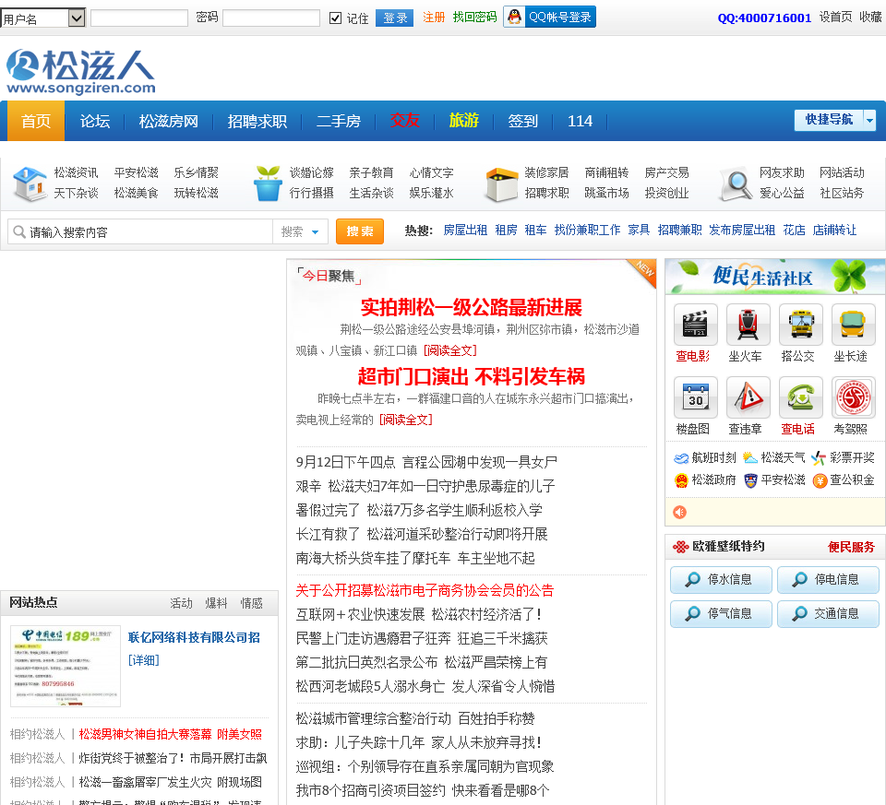Click the yellow box category icon
The width and height of the screenshot is (886, 805).
502,184
